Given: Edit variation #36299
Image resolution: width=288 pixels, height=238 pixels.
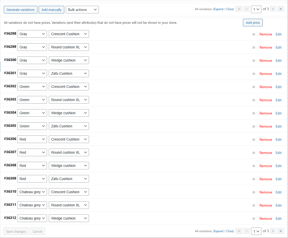Looking at the screenshot, I should coord(278,48).
